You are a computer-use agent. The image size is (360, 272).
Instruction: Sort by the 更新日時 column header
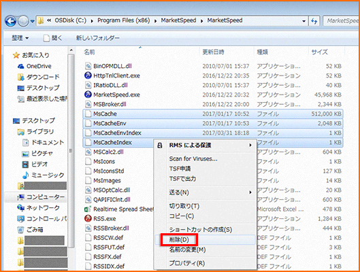213,52
